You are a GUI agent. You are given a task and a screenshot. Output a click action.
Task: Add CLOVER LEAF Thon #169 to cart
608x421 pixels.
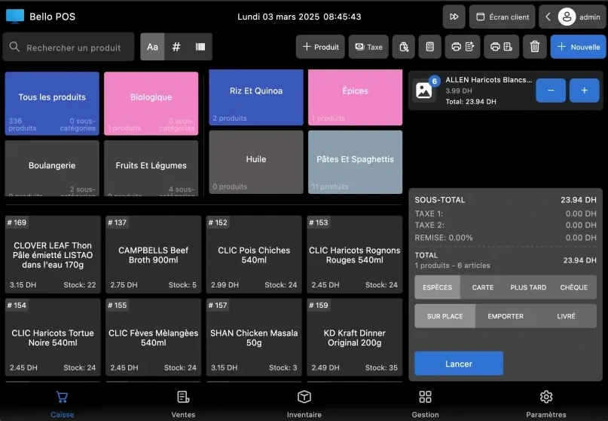(x=53, y=254)
